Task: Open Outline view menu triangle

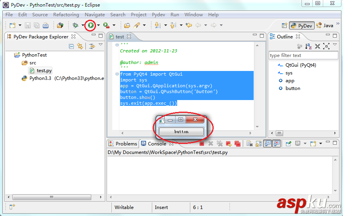Action: pos(335,45)
